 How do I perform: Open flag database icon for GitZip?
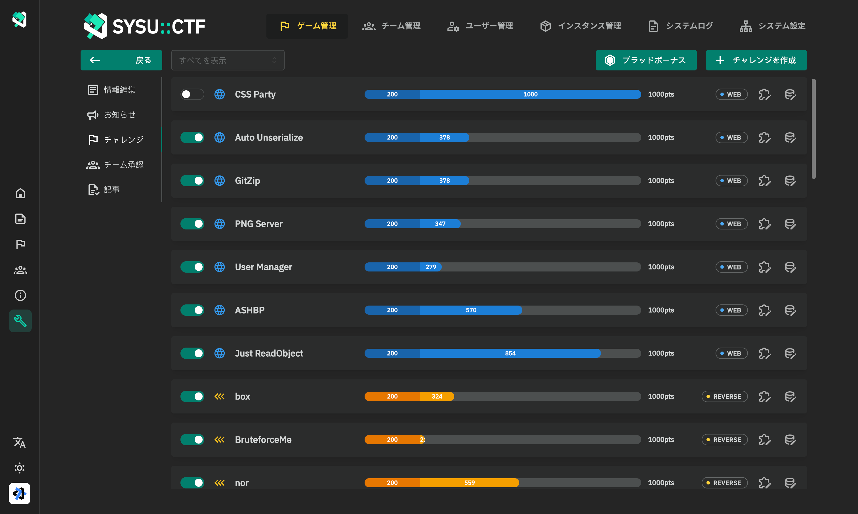790,180
